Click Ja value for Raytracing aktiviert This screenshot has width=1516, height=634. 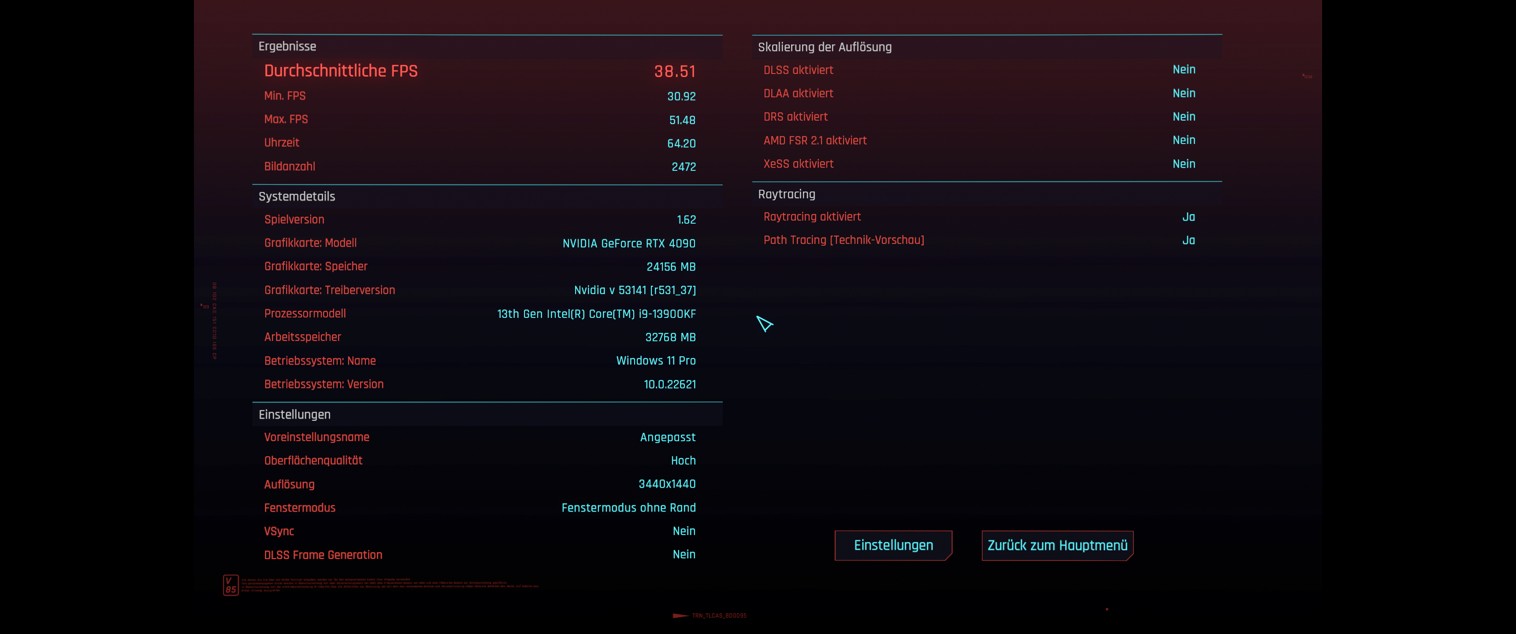point(1188,217)
